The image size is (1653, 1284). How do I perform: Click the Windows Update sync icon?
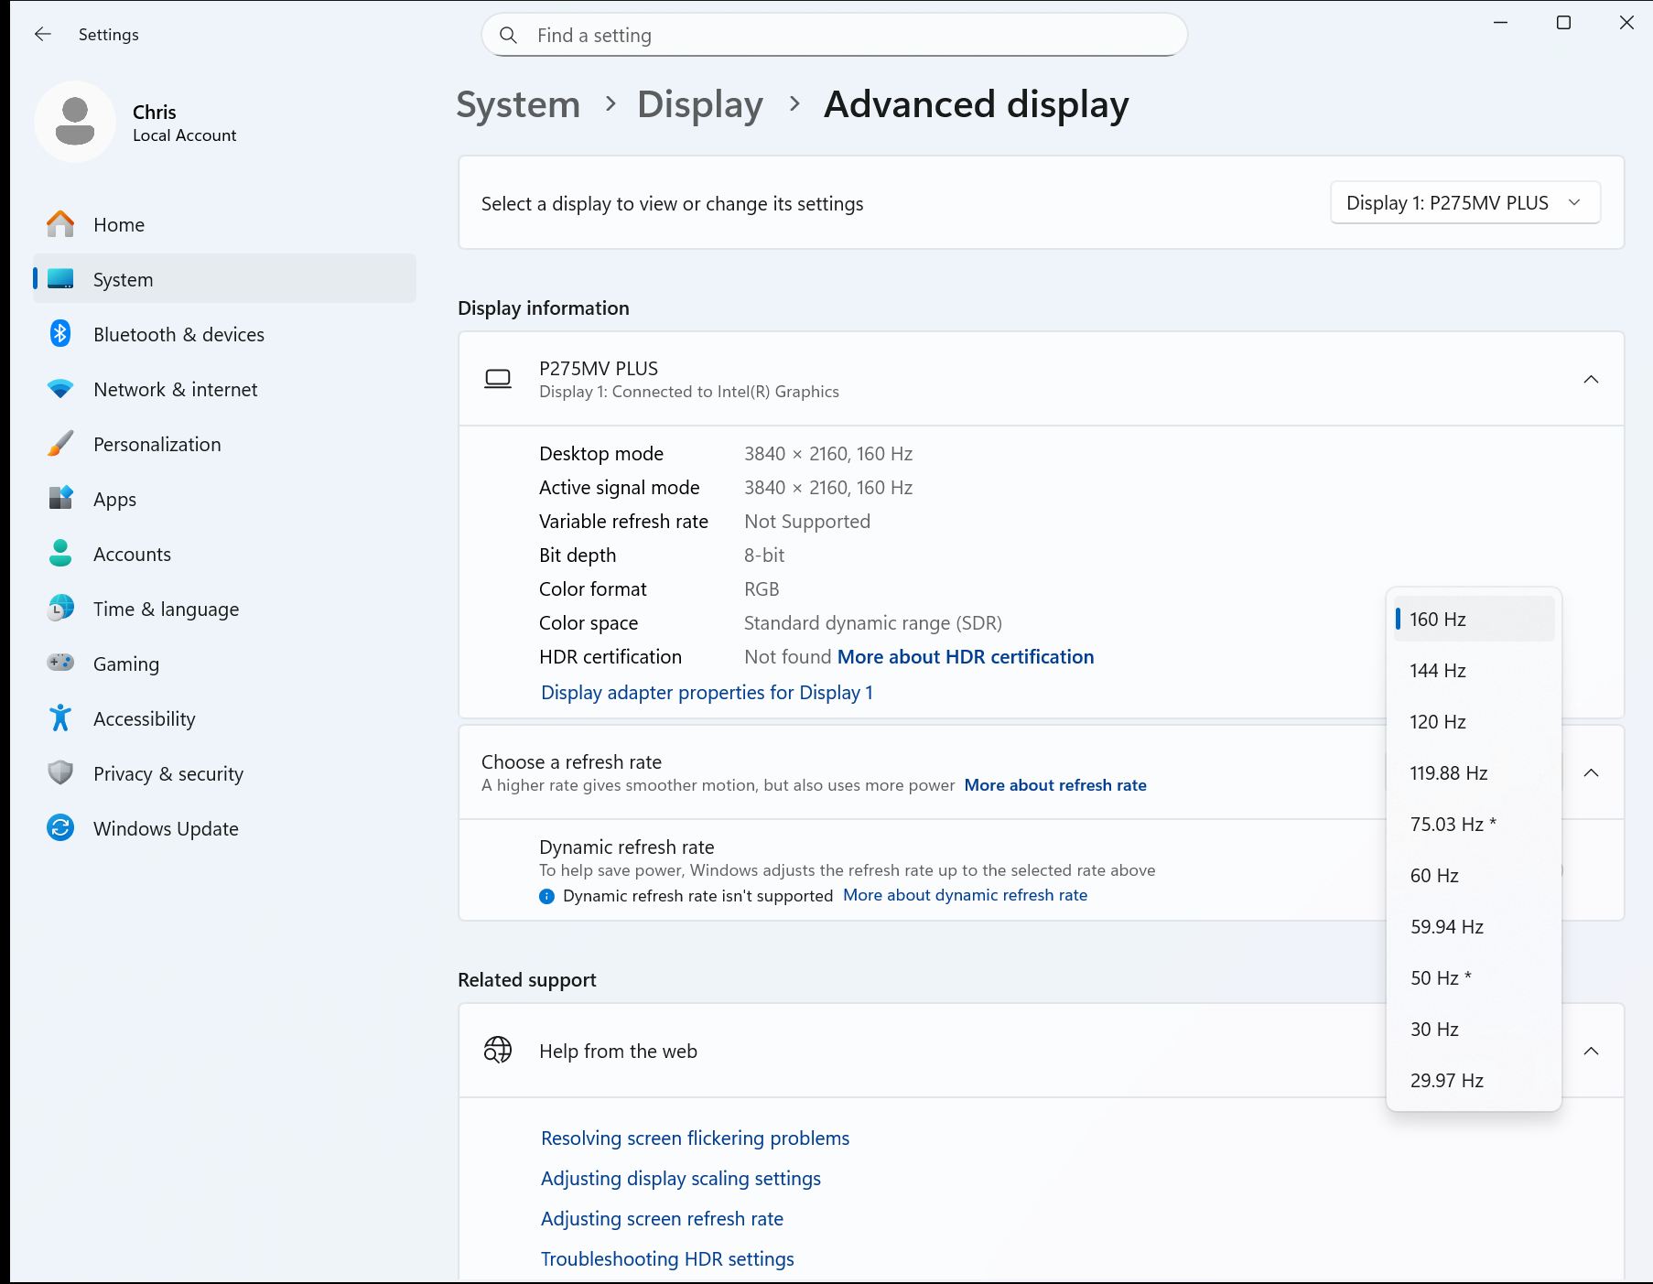coord(60,828)
